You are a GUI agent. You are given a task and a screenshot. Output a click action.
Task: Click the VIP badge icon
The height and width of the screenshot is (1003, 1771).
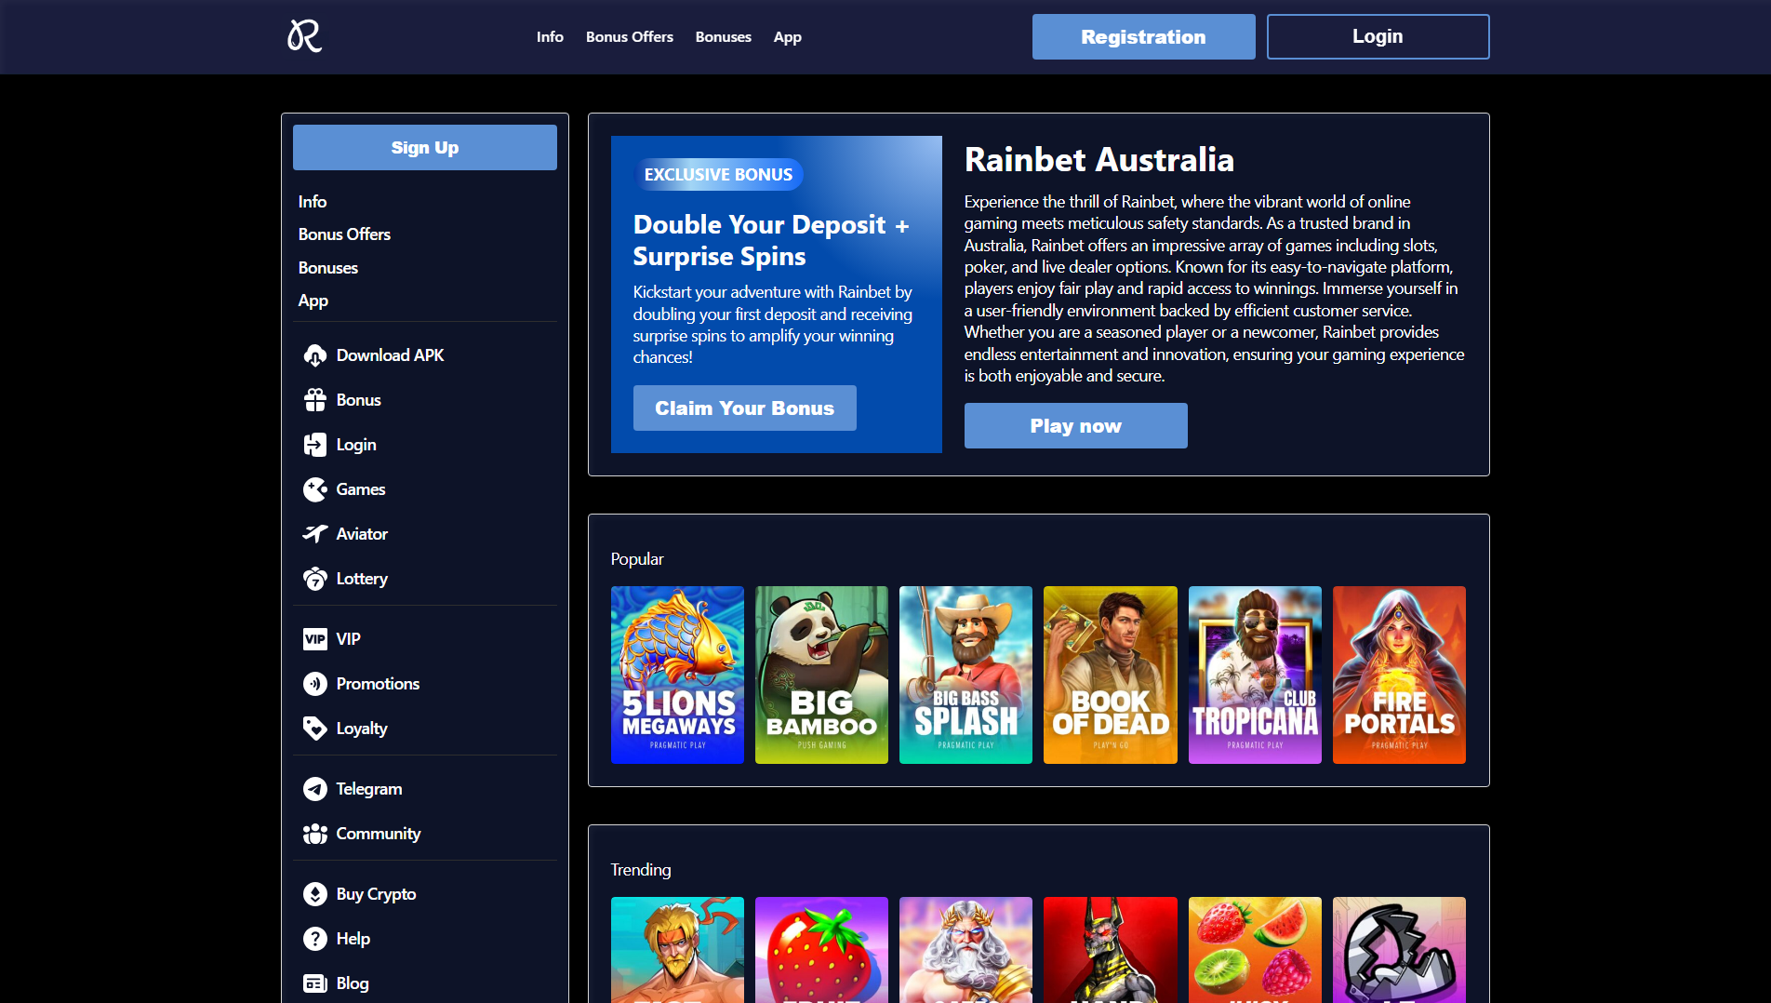315,639
